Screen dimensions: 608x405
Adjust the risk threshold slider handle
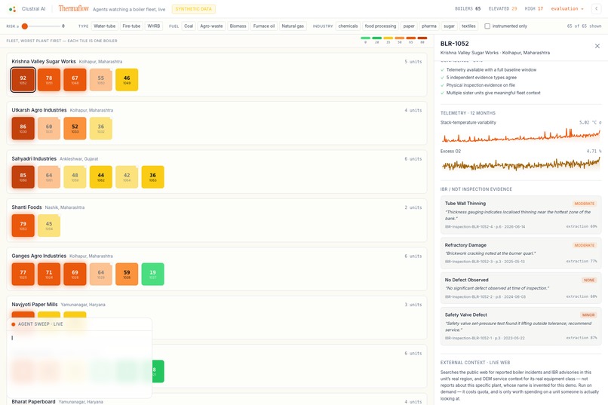25,26
